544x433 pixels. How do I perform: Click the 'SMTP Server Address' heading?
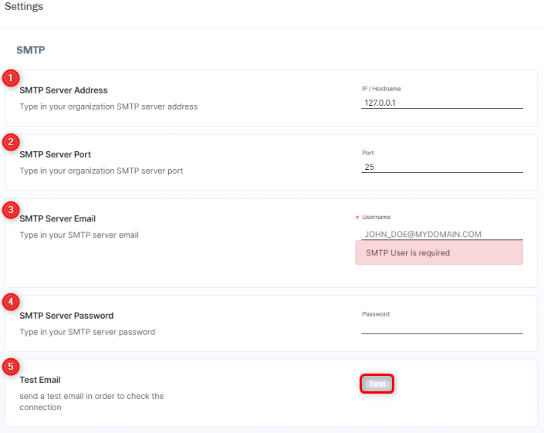click(63, 90)
